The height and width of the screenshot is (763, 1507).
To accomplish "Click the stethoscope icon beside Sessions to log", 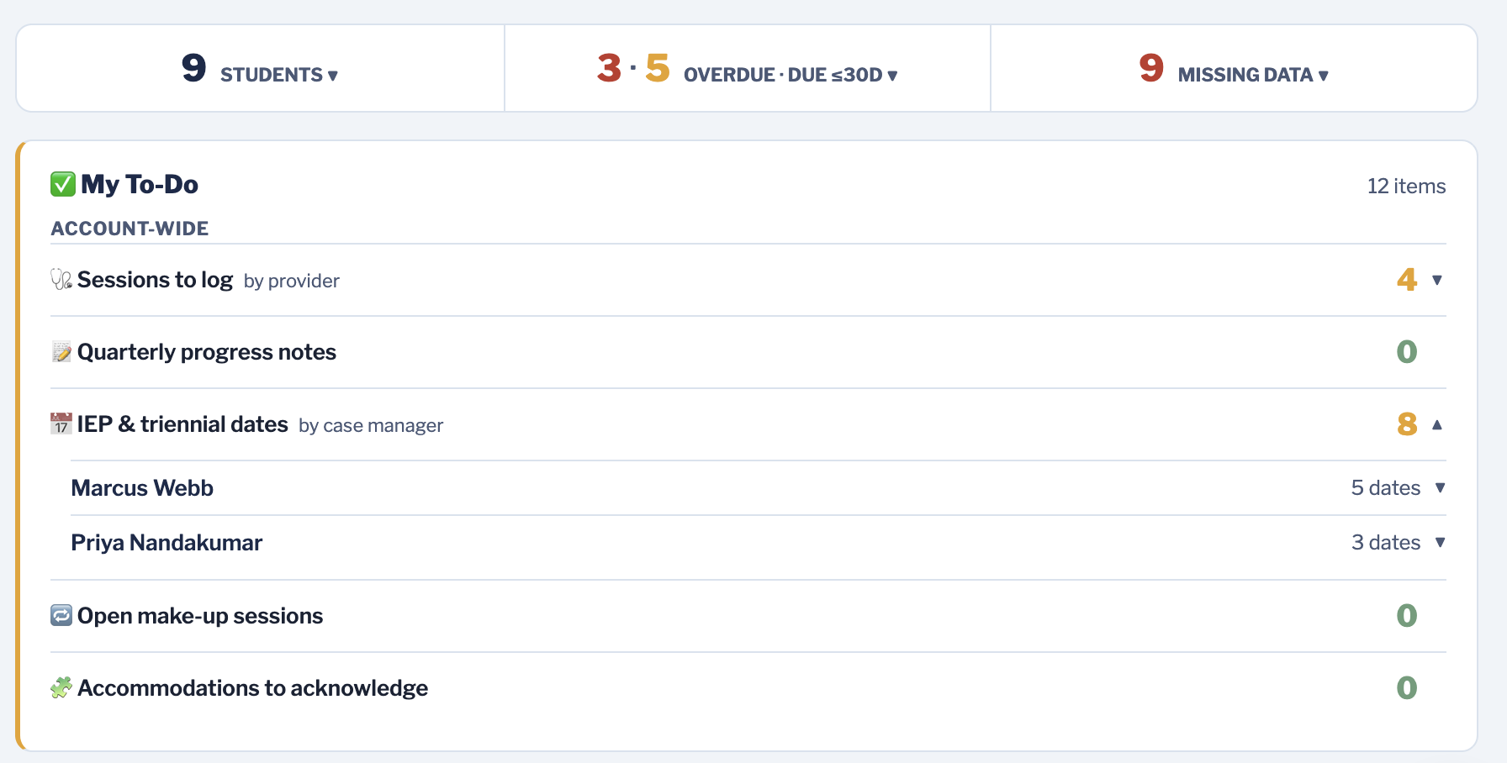I will tap(61, 280).
